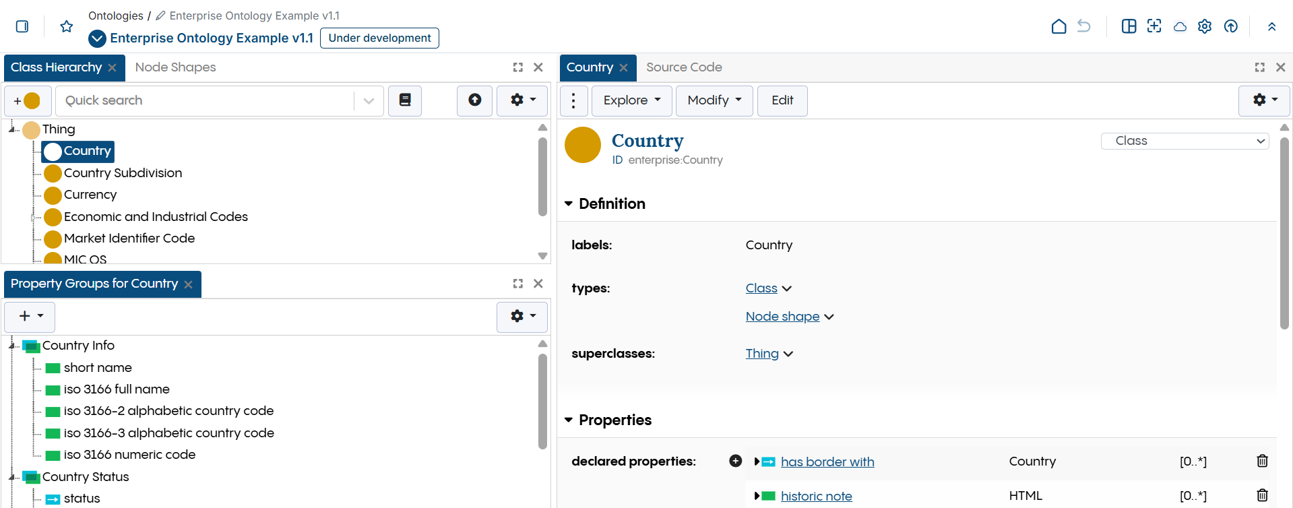The height and width of the screenshot is (508, 1293).
Task: Select 'iso 3166 numeric code' property
Action: click(129, 455)
